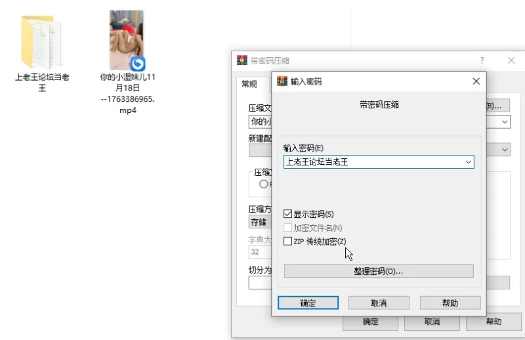The width and height of the screenshot is (525, 340).
Task: Click 取消 in the background 带密码压缩 window
Action: point(432,322)
